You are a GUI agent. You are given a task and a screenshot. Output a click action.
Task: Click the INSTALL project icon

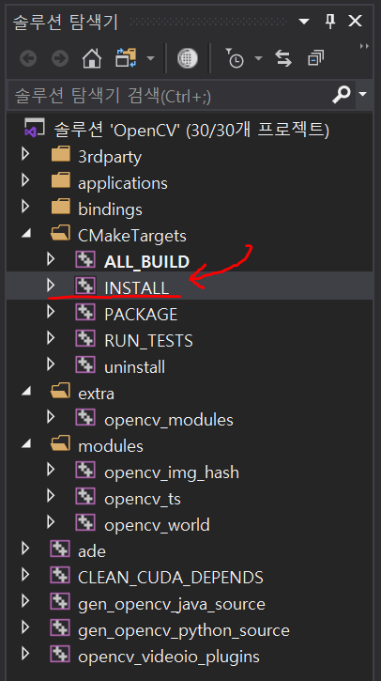[x=85, y=286]
